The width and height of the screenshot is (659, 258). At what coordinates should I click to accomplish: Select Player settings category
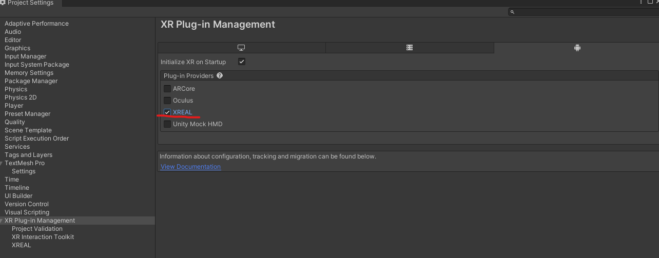point(14,106)
